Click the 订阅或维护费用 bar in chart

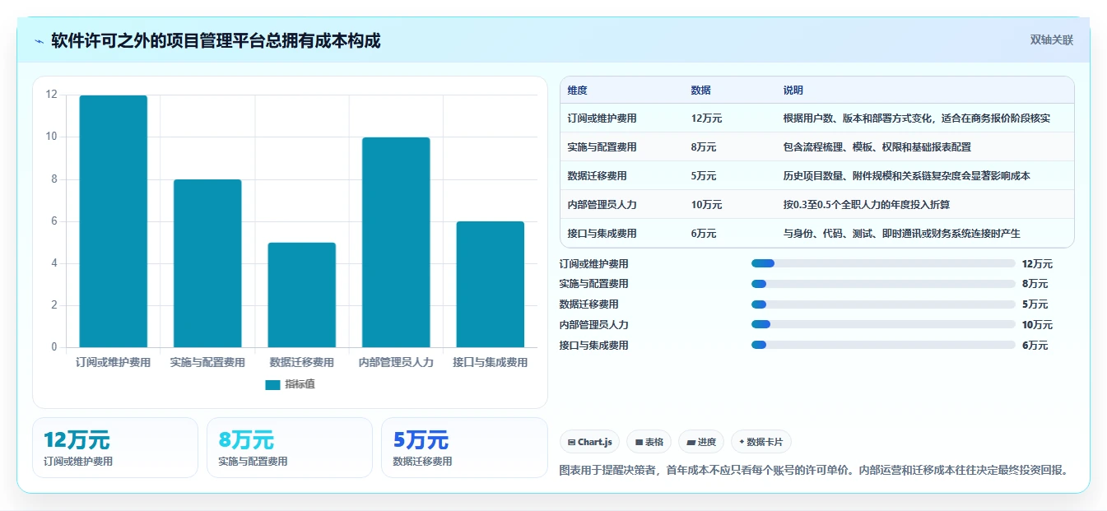114,221
